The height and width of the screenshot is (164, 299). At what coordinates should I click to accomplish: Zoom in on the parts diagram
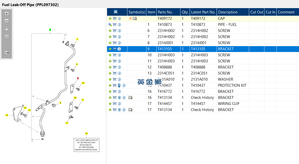[x=7, y=14]
